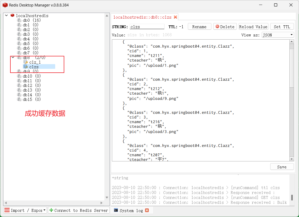
Task: Close the localhostredis::db8::clzs tab
Action: 175,17
